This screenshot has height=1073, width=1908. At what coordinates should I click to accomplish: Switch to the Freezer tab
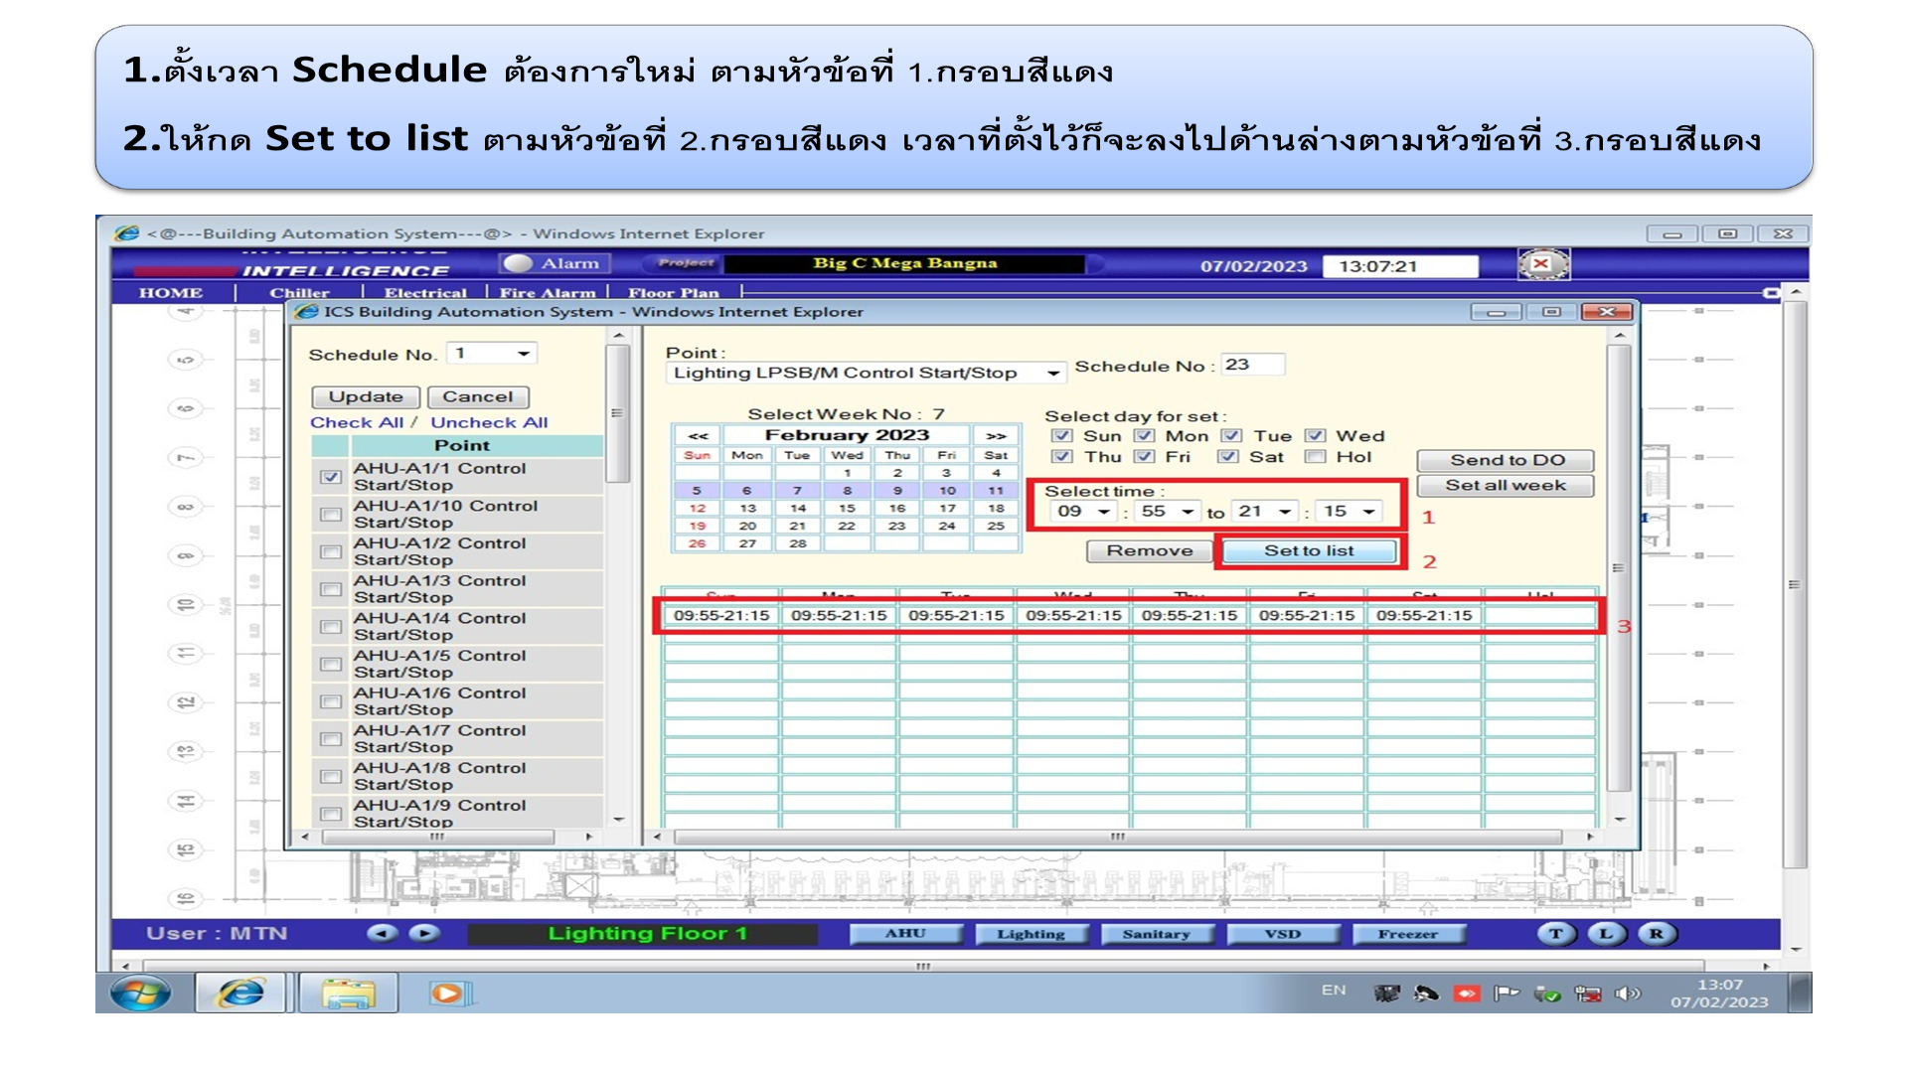[1407, 934]
